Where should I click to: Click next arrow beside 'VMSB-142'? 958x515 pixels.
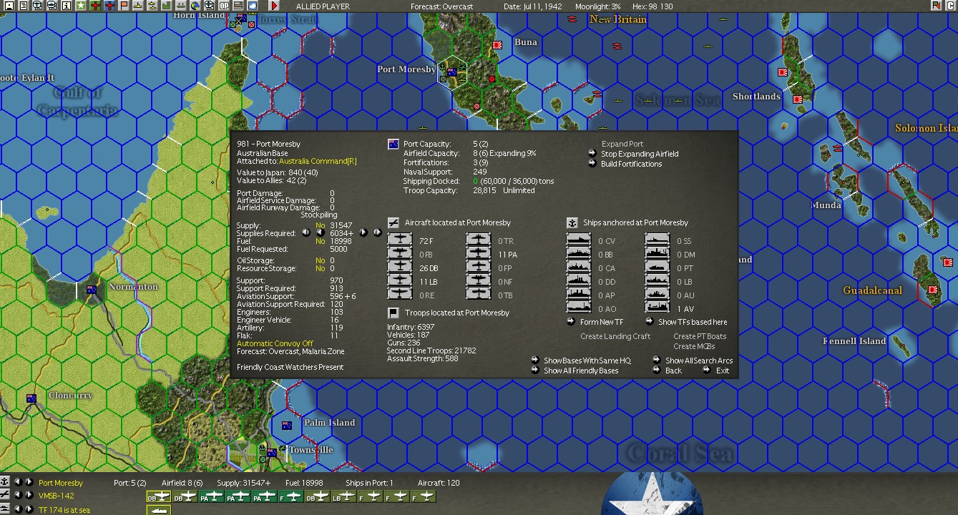29,495
